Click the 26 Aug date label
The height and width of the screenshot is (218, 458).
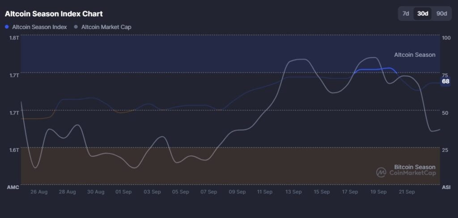39,192
